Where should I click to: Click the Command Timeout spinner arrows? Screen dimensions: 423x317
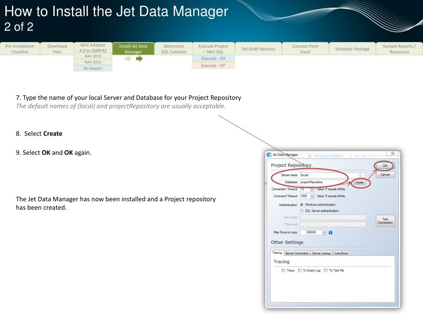pyautogui.click(x=312, y=196)
